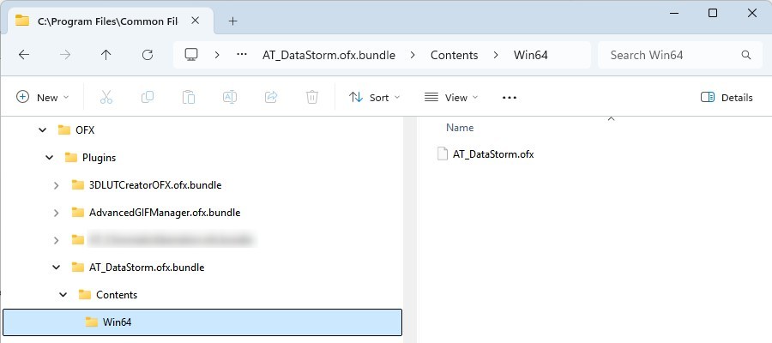
Task: Open the Sort options dropdown
Action: click(x=375, y=98)
